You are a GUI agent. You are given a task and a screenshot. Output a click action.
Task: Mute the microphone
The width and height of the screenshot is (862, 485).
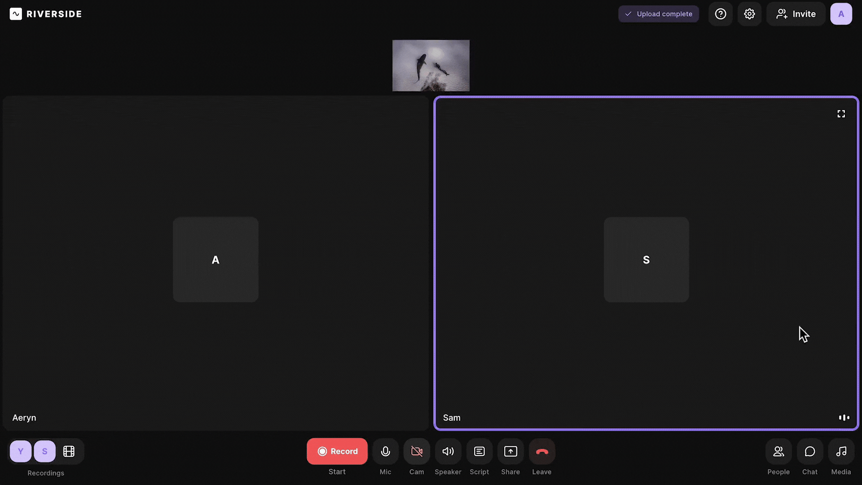tap(385, 451)
